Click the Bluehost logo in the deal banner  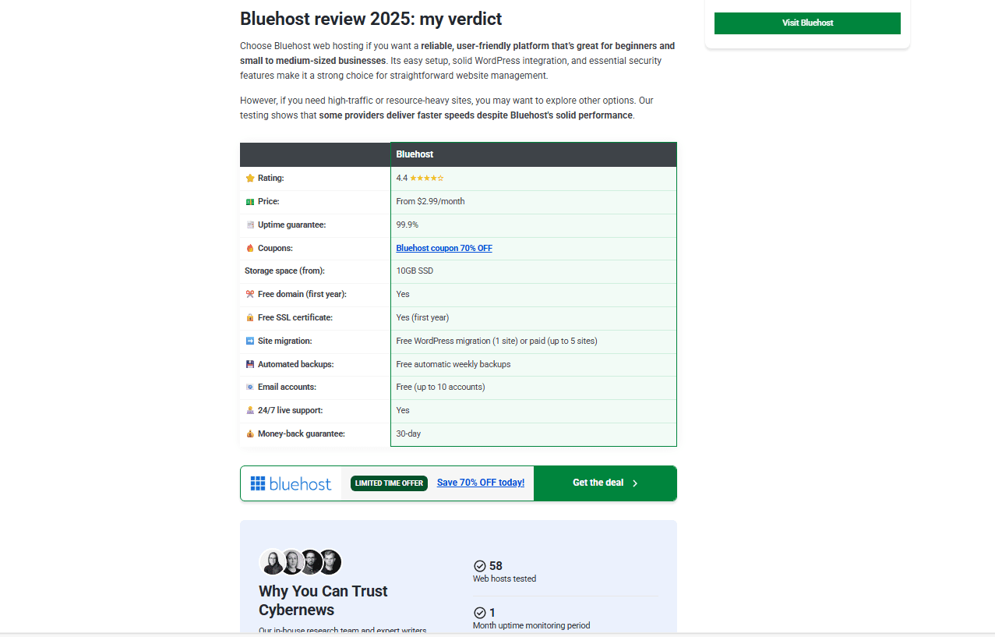click(x=291, y=483)
